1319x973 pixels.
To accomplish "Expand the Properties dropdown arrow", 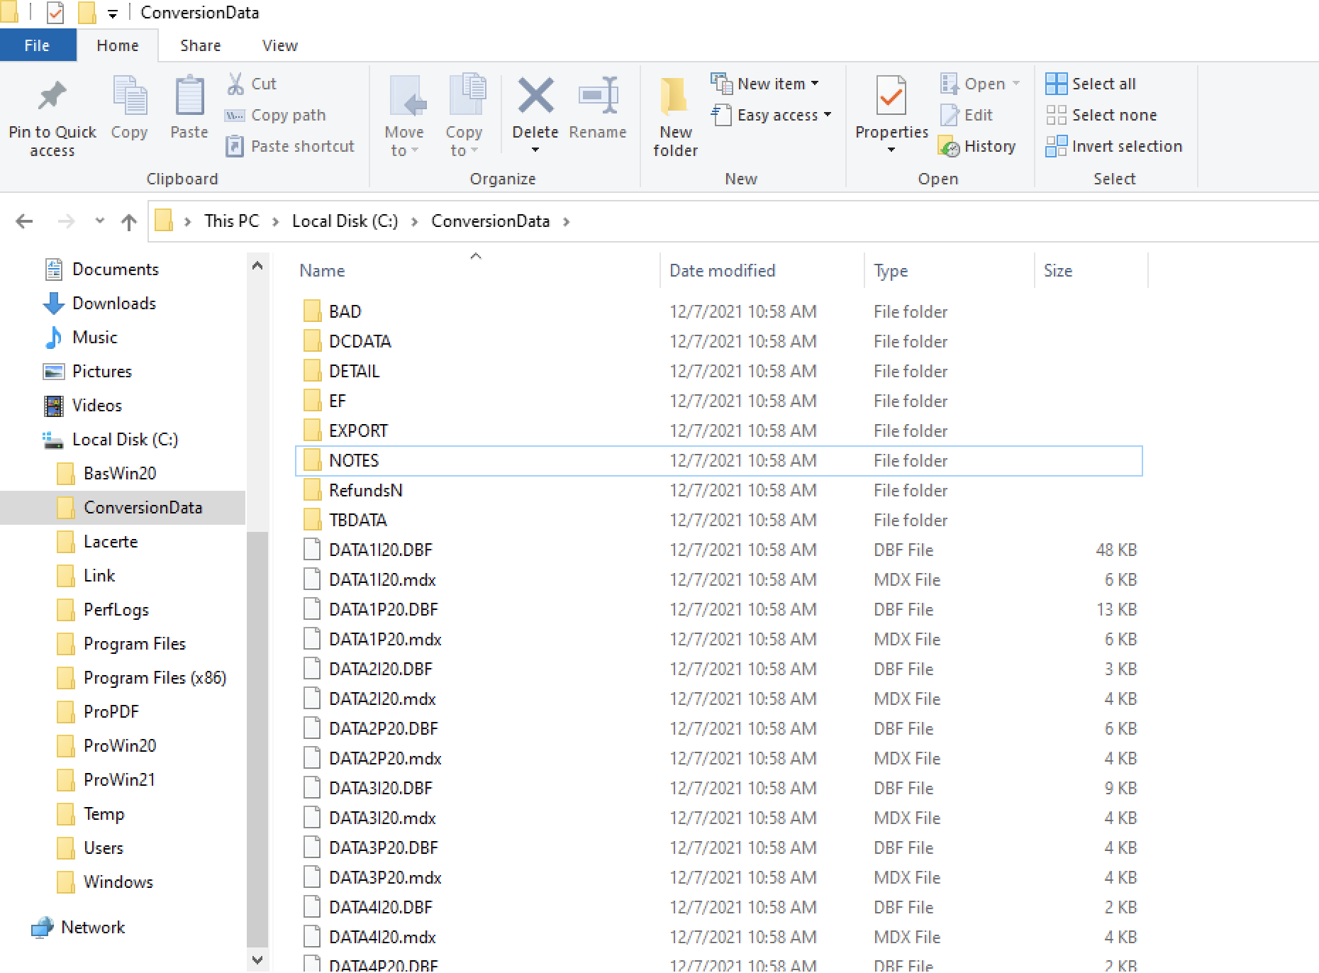I will [x=891, y=150].
